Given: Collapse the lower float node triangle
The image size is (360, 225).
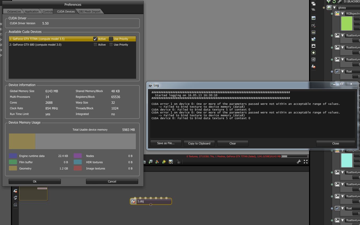Looking at the screenshot, I should click(x=342, y=208).
